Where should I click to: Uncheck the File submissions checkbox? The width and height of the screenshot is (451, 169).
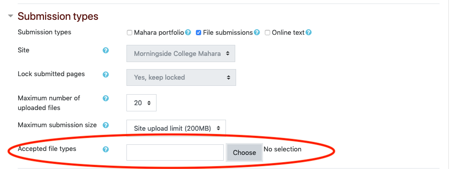199,33
